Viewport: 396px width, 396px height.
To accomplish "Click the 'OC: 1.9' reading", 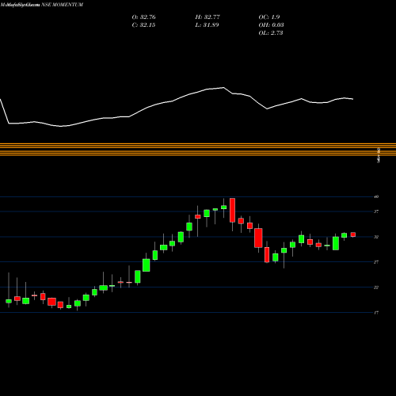I will pos(269,17).
